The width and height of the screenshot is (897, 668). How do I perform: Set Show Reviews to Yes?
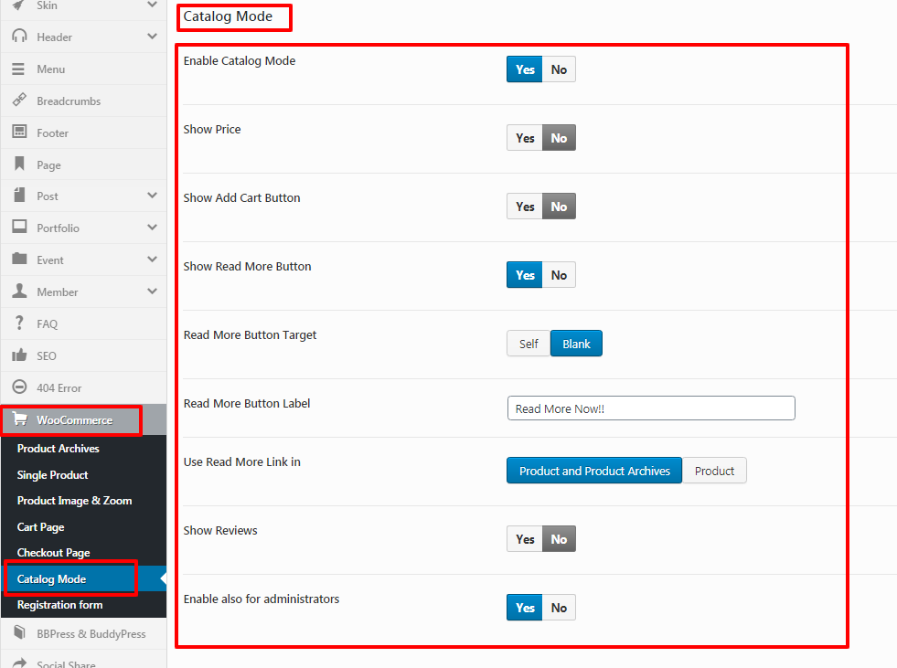click(524, 539)
